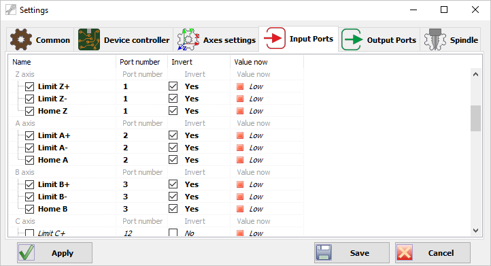This screenshot has width=491, height=266.
Task: Click the Port number column header
Action: pyautogui.click(x=142, y=62)
